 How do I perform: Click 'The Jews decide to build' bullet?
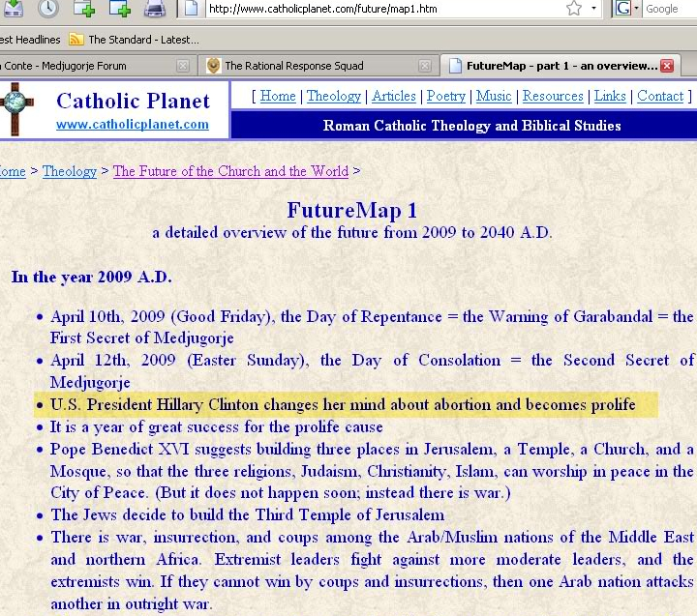click(x=247, y=514)
